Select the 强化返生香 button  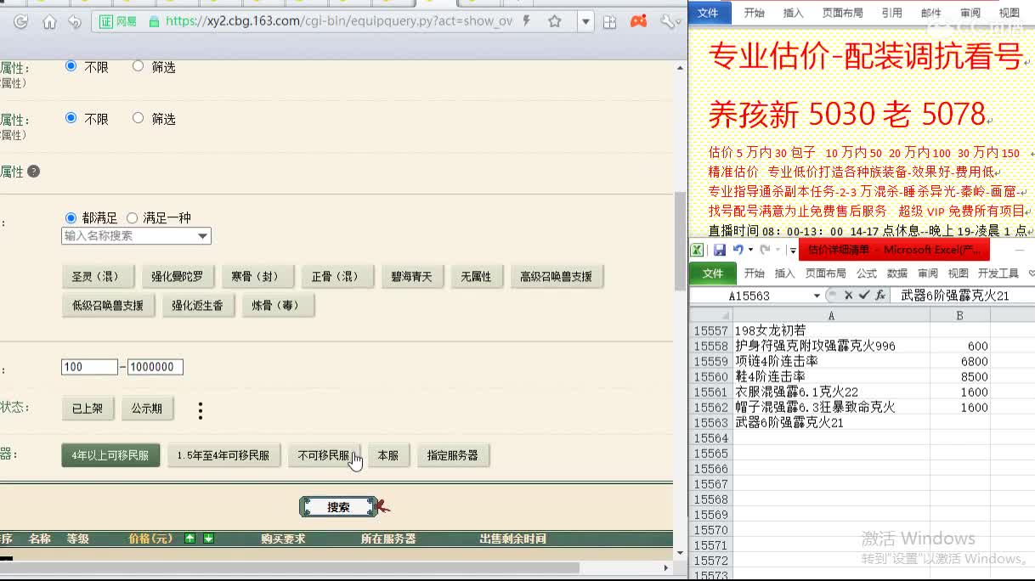pyautogui.click(x=198, y=306)
